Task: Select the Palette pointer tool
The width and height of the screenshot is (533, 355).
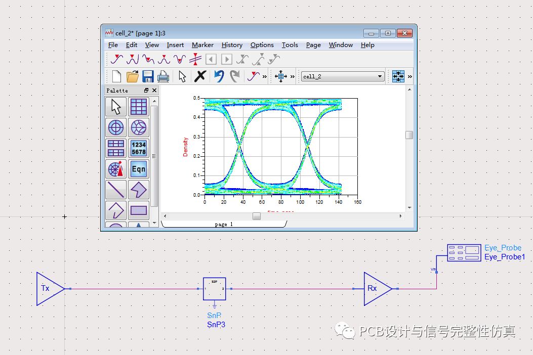Action: tap(116, 107)
